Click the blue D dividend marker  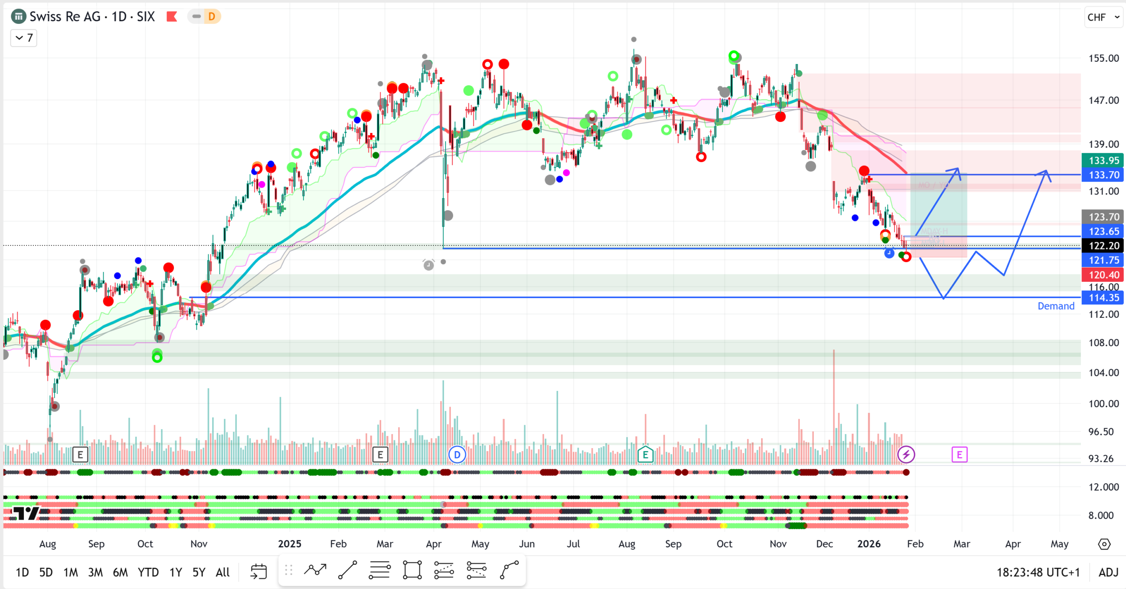[x=457, y=455]
